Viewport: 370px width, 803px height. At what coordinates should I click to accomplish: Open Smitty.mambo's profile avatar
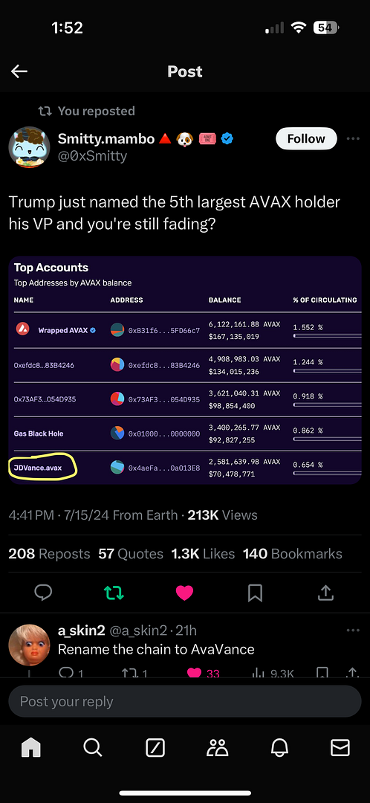29,146
